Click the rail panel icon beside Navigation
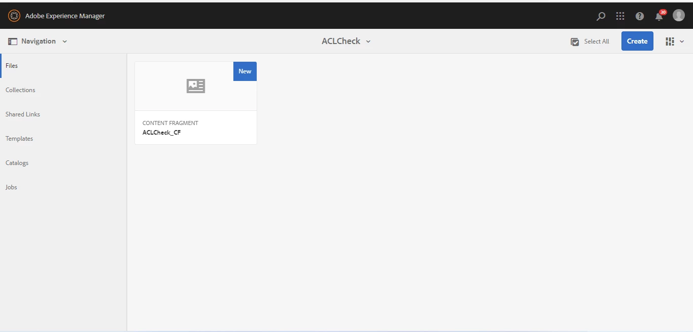The image size is (693, 332). point(13,41)
